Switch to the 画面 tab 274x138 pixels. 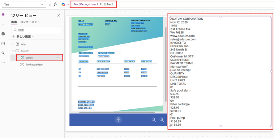tap(14, 22)
